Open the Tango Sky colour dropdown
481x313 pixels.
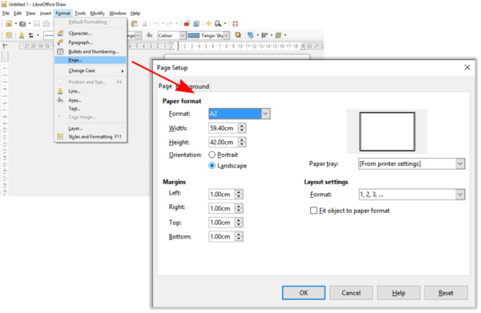point(226,35)
